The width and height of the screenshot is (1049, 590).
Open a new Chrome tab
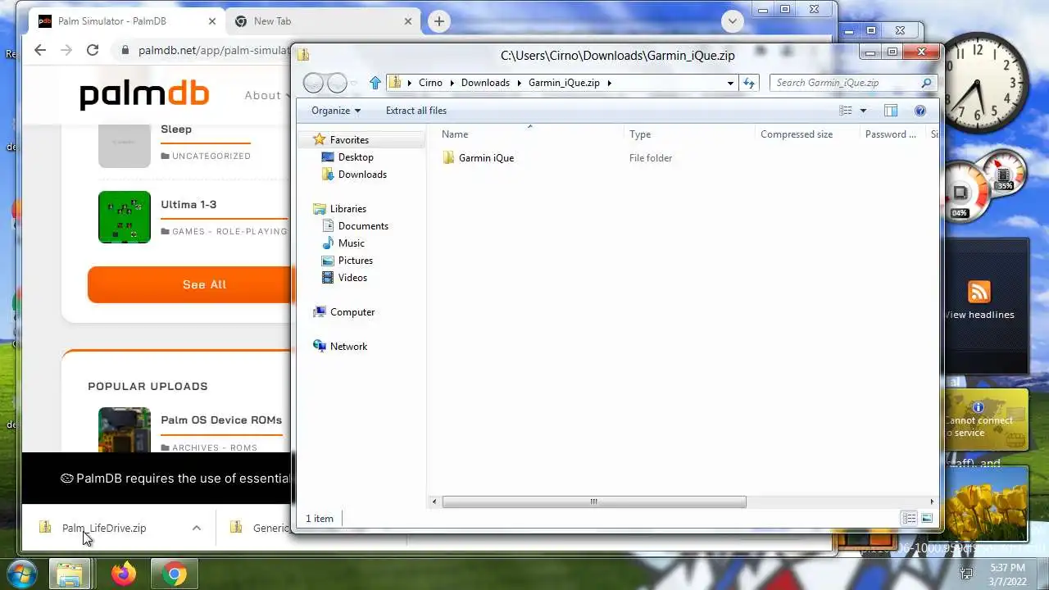tap(439, 21)
